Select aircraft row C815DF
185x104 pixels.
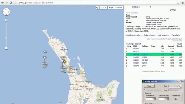coord(154,51)
